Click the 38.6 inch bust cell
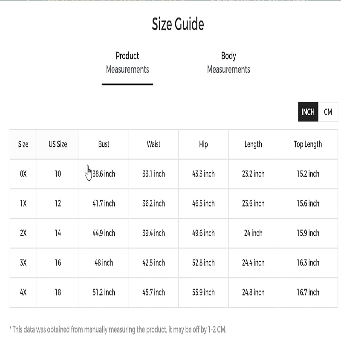This screenshot has width=341, height=341. [x=104, y=174]
